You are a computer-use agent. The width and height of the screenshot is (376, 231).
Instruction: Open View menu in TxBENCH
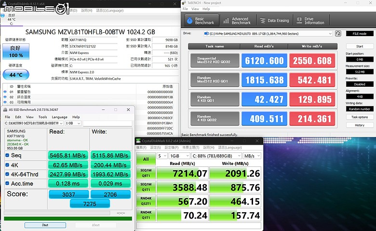click(x=195, y=9)
